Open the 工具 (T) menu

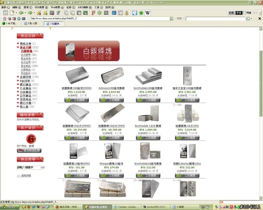[x=99, y=7]
